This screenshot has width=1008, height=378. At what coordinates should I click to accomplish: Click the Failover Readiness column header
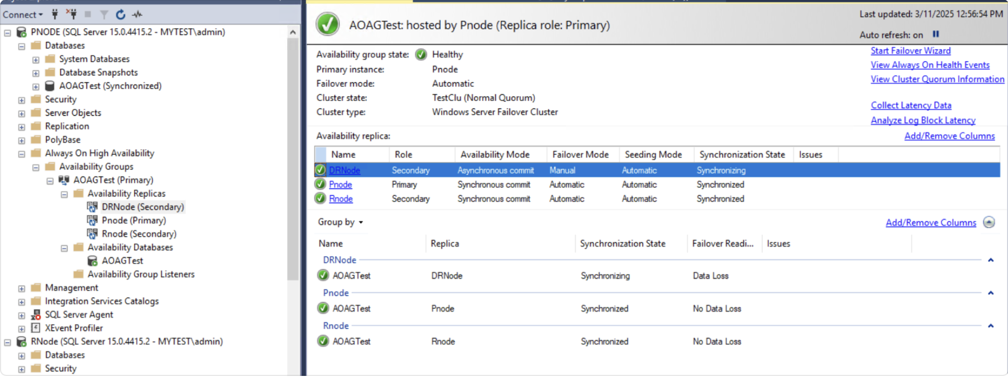[722, 243]
